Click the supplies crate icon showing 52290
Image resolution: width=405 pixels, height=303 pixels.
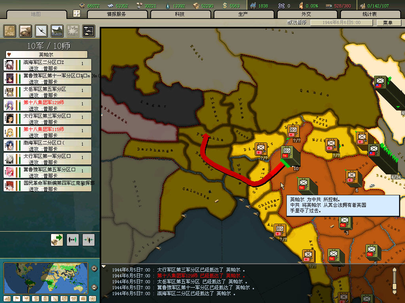coord(196,6)
